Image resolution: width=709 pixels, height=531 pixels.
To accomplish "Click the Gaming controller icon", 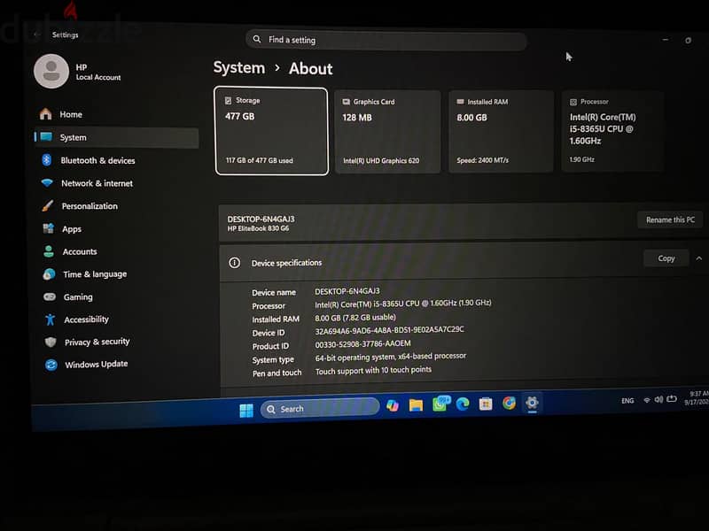I will pyautogui.click(x=50, y=296).
